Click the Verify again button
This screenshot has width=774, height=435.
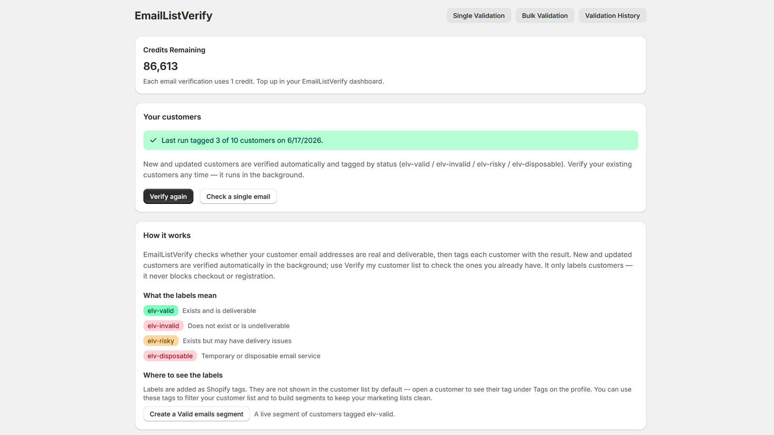168,196
